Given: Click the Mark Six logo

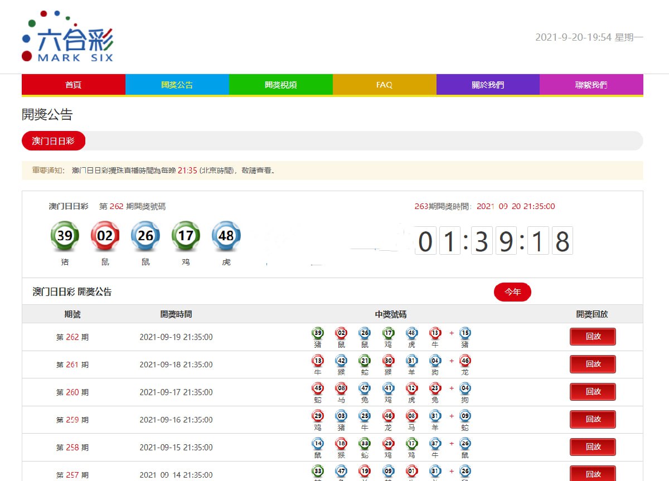Looking at the screenshot, I should point(67,36).
